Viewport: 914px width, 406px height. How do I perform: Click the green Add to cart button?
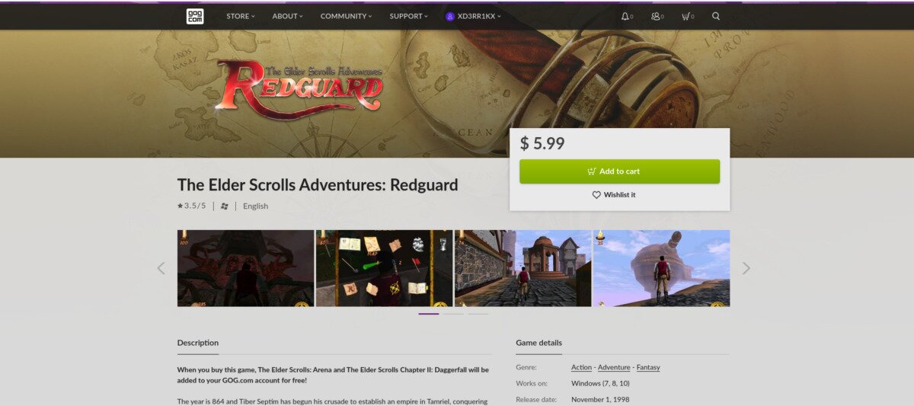click(x=619, y=171)
